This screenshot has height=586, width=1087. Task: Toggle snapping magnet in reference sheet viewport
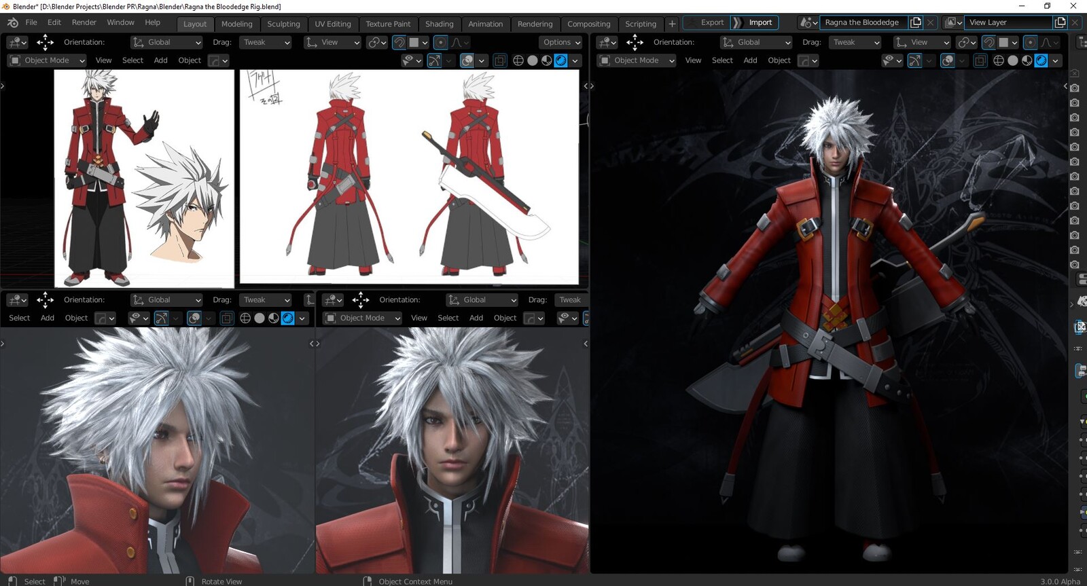(x=399, y=42)
